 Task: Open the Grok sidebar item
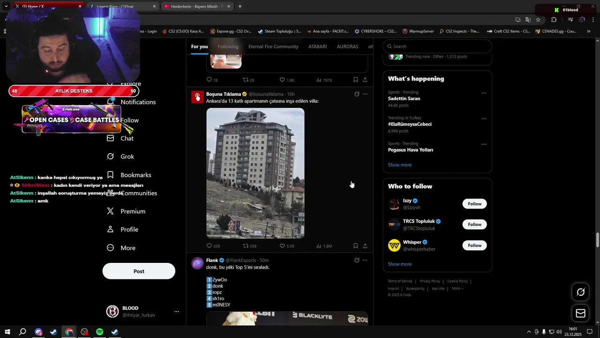(x=120, y=156)
